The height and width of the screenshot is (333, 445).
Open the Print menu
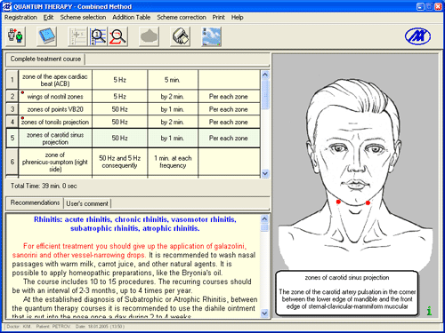[218, 18]
